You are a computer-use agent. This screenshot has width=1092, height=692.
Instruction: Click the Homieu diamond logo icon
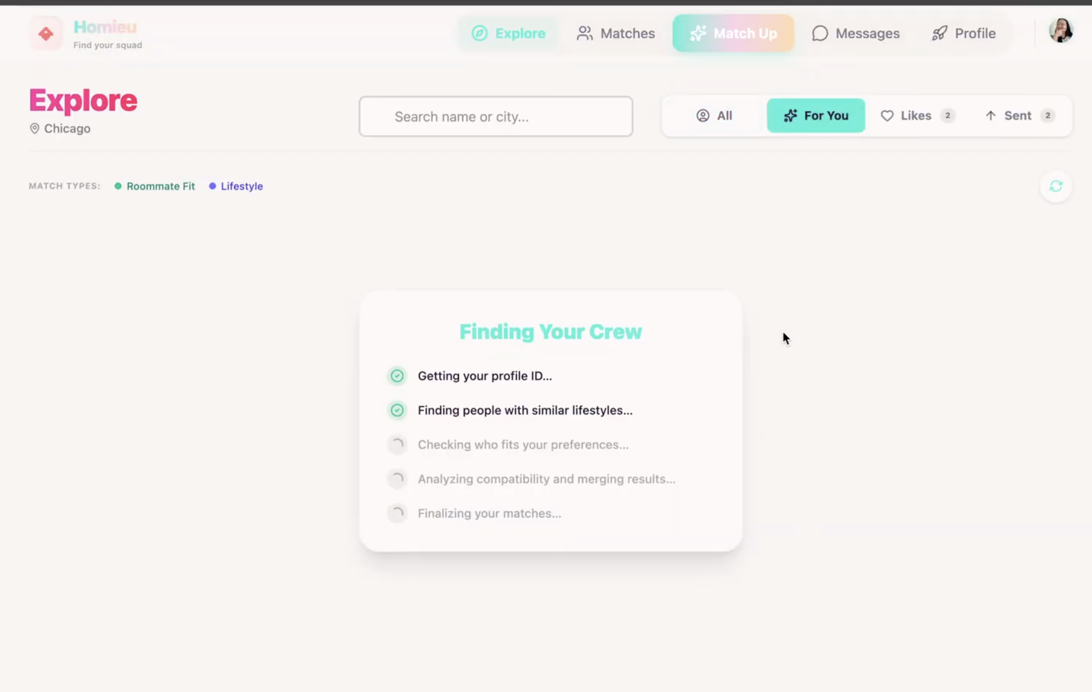coord(46,34)
